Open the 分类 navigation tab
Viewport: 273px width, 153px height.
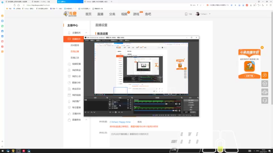pyautogui.click(x=112, y=14)
